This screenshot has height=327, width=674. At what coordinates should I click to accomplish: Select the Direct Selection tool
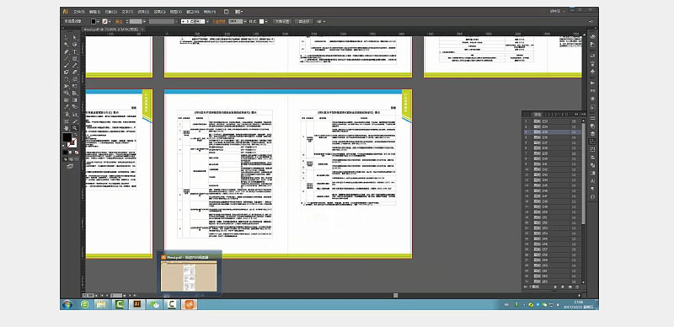pos(75,37)
